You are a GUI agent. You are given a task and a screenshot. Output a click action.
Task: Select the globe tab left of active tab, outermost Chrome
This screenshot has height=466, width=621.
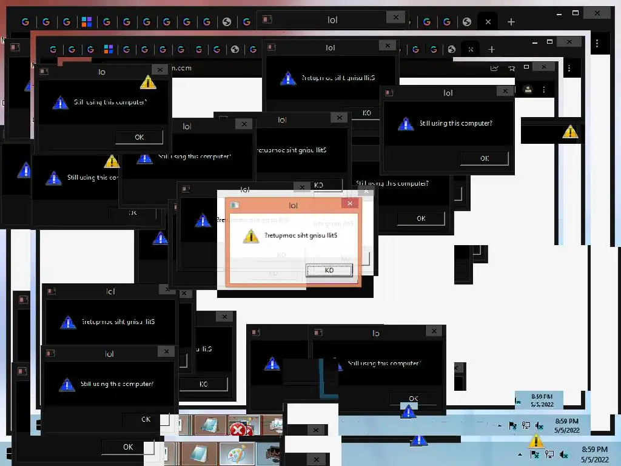coord(467,22)
